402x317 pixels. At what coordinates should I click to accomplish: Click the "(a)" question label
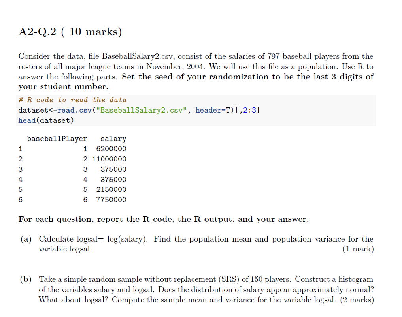click(26, 239)
